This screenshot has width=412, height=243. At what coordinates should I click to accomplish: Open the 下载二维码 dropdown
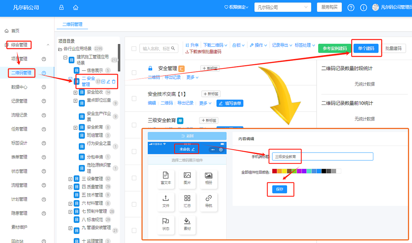215,45
